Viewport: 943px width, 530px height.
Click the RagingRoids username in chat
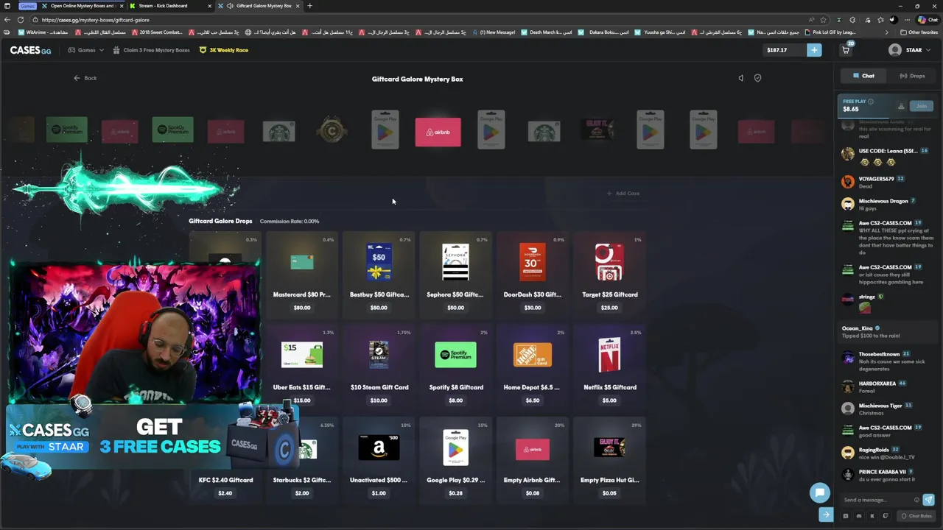pos(874,450)
